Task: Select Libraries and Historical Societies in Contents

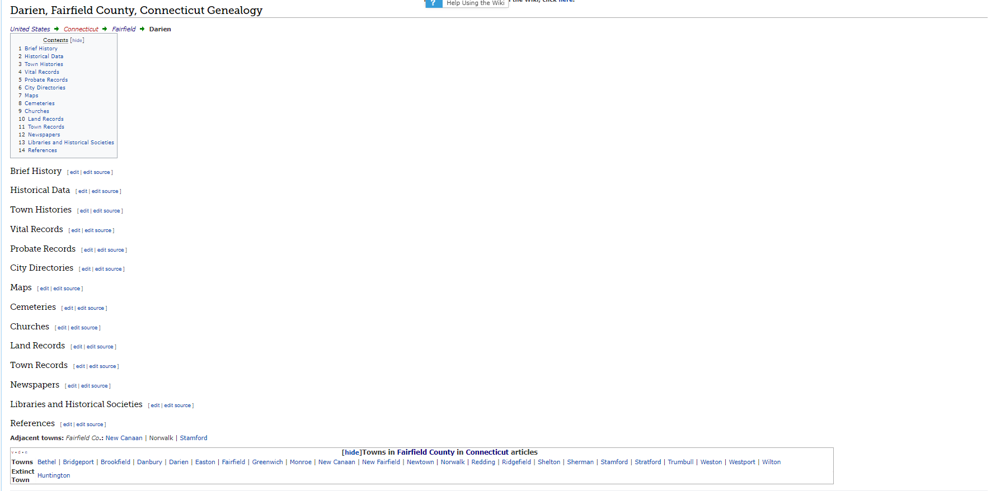Action: (x=71, y=143)
